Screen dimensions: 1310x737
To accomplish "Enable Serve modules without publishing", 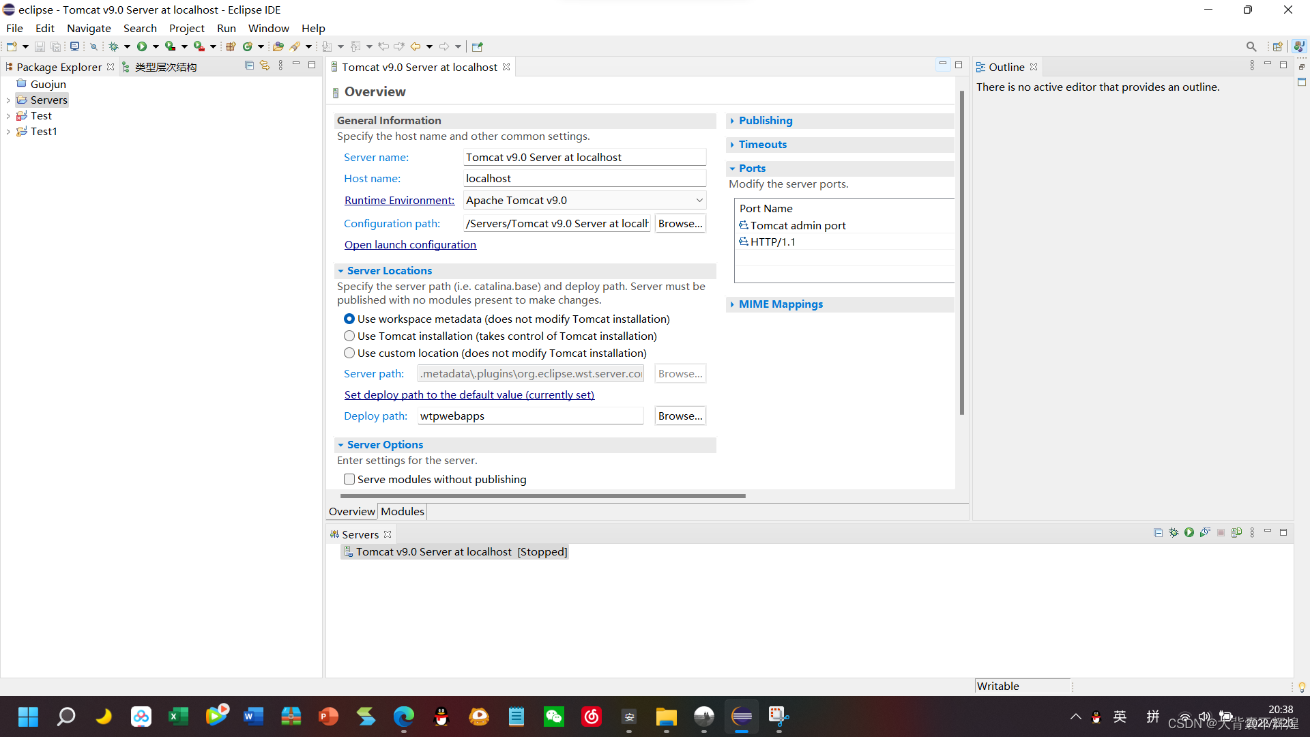I will click(349, 479).
